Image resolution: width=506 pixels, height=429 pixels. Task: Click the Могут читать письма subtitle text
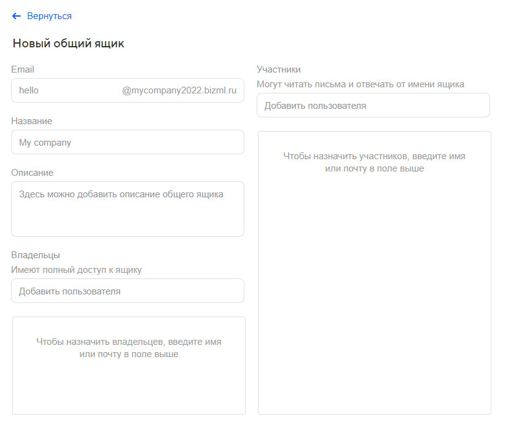(360, 84)
